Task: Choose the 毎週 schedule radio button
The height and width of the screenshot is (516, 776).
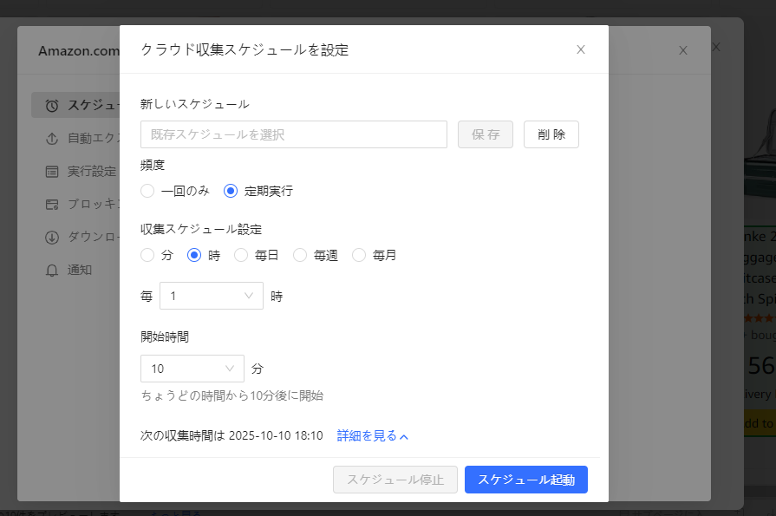Action: pos(300,255)
